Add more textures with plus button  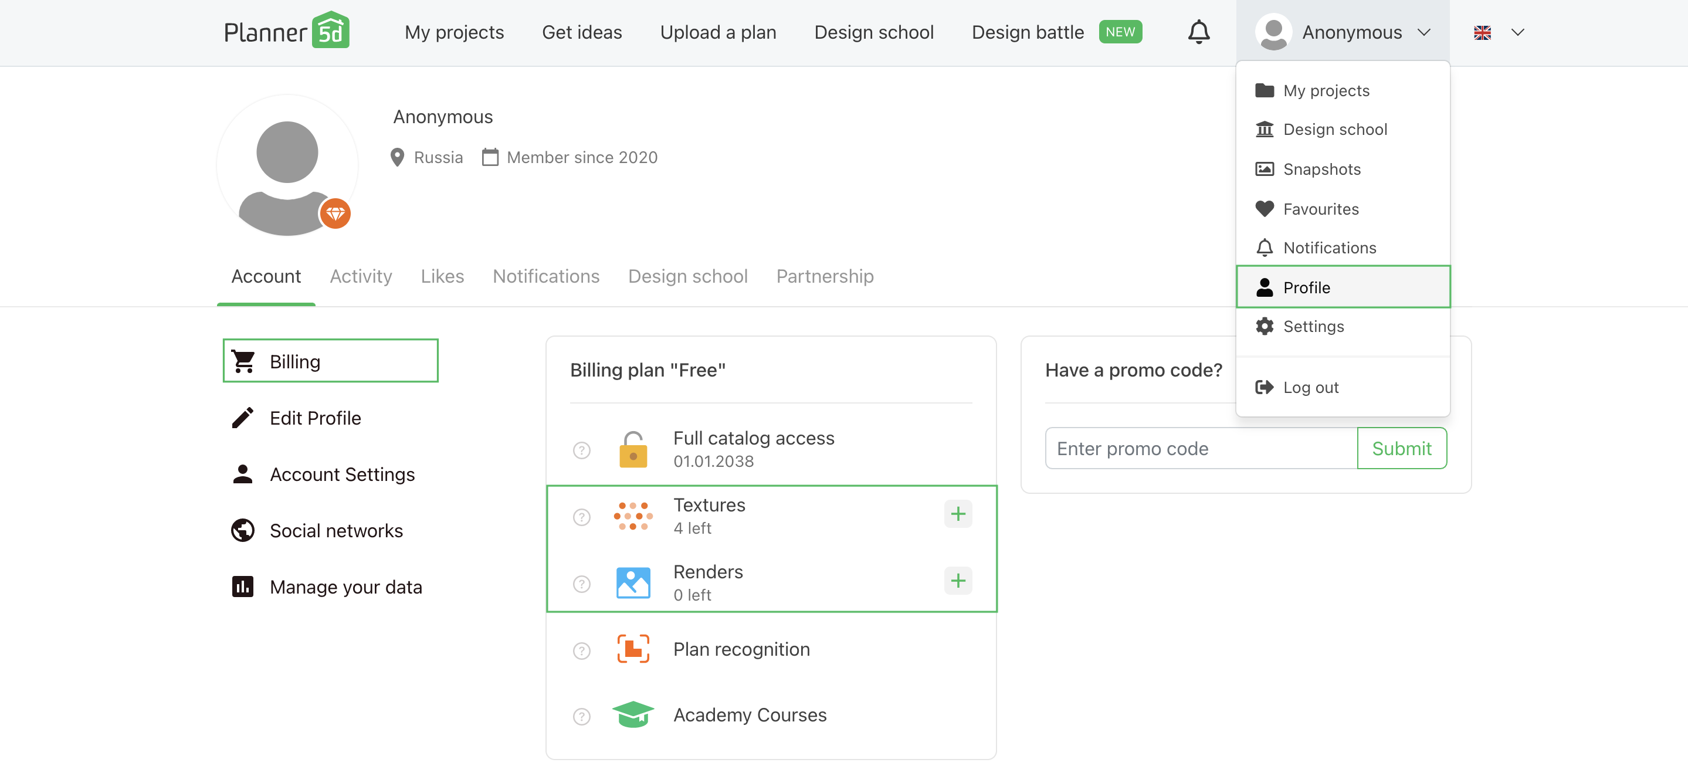957,514
